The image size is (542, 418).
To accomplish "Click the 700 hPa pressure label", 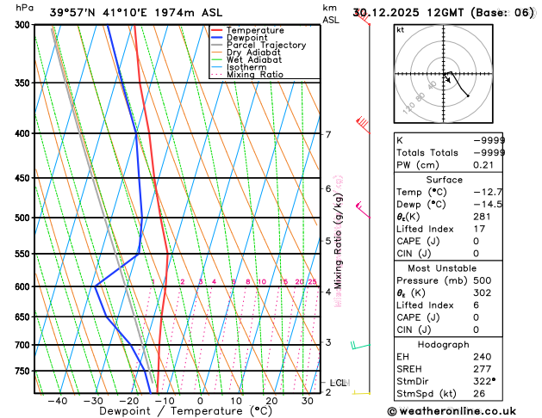I will click(x=24, y=345).
